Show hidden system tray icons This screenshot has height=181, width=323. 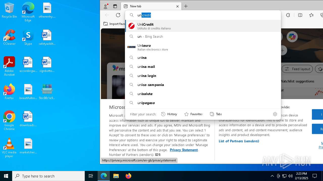click(272, 176)
